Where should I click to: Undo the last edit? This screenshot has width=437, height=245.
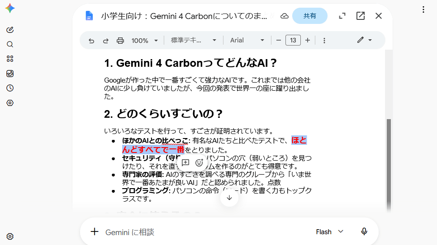tap(91, 41)
